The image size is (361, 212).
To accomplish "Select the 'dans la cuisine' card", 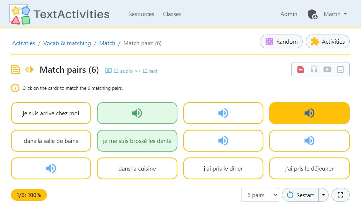I will (x=137, y=168).
